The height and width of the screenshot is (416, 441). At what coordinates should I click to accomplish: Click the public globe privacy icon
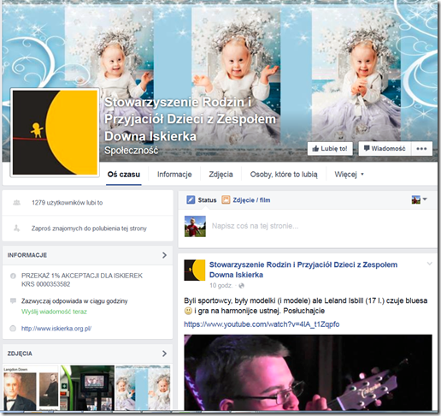coord(241,285)
